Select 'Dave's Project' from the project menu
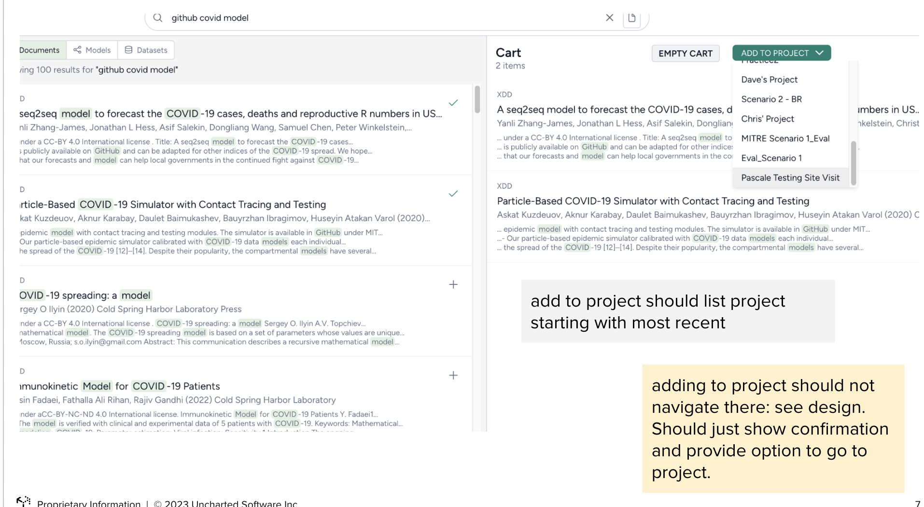The width and height of the screenshot is (924, 507). (x=769, y=79)
